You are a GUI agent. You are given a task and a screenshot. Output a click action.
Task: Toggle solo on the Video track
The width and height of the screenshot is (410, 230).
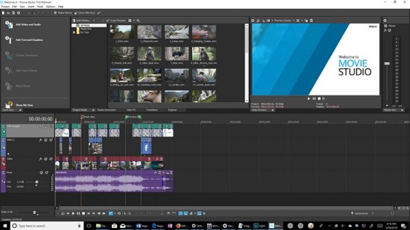click(x=50, y=159)
